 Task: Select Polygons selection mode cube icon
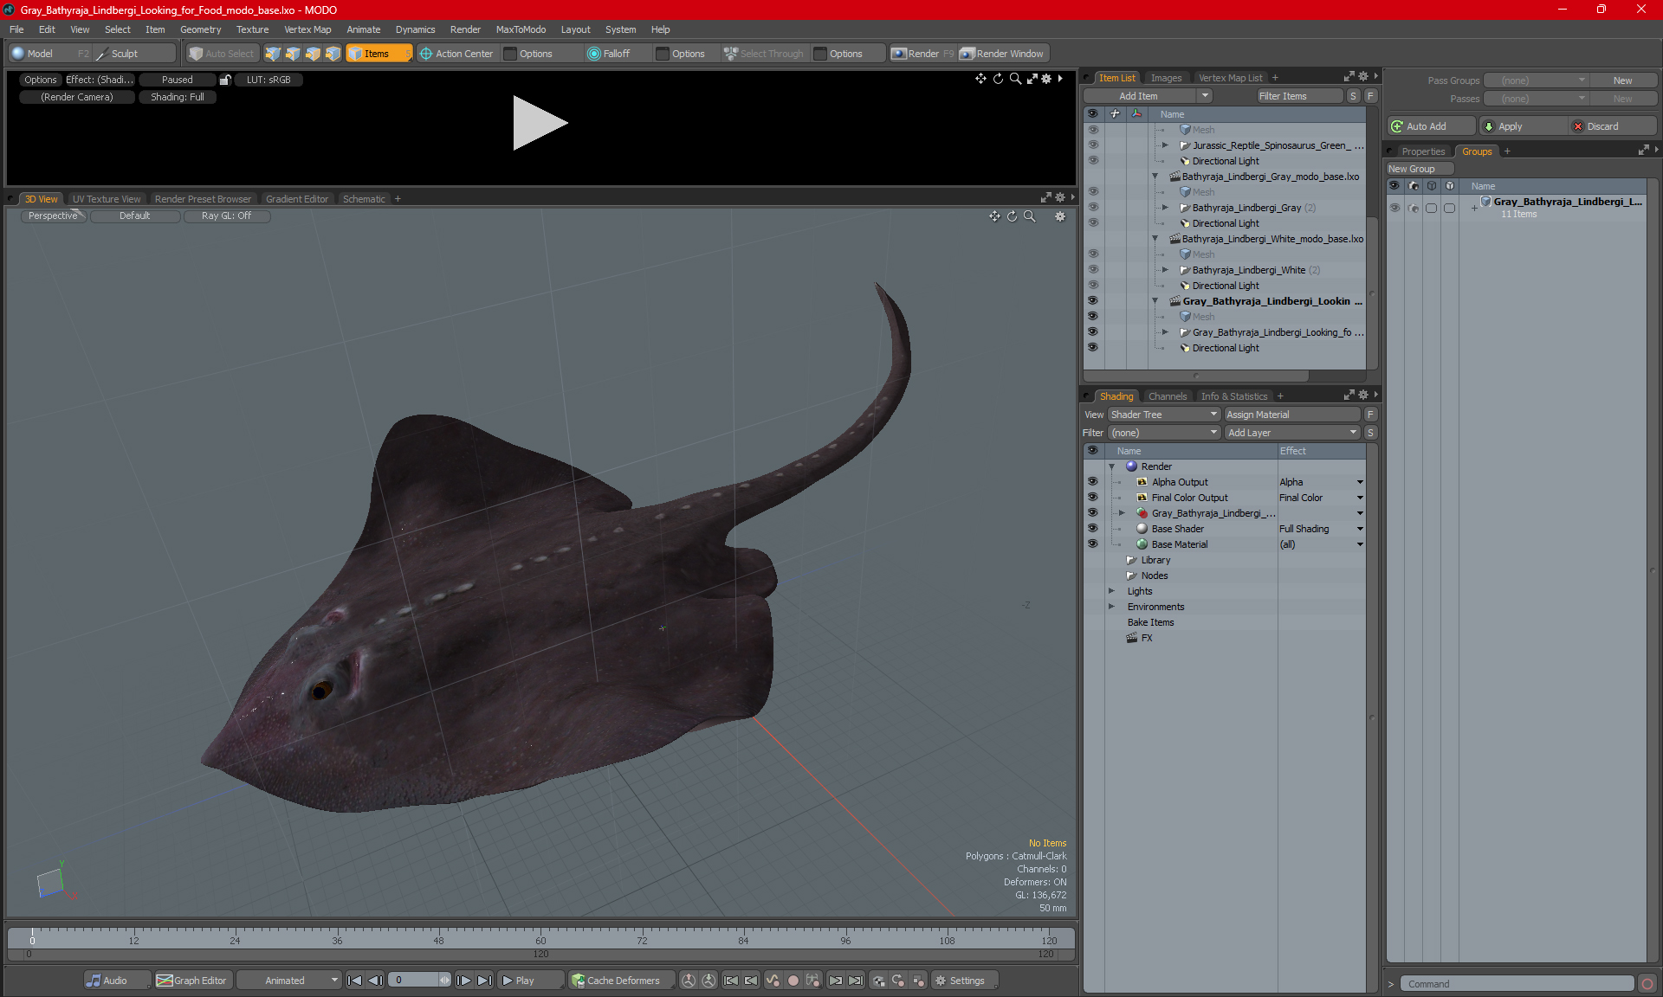click(313, 54)
